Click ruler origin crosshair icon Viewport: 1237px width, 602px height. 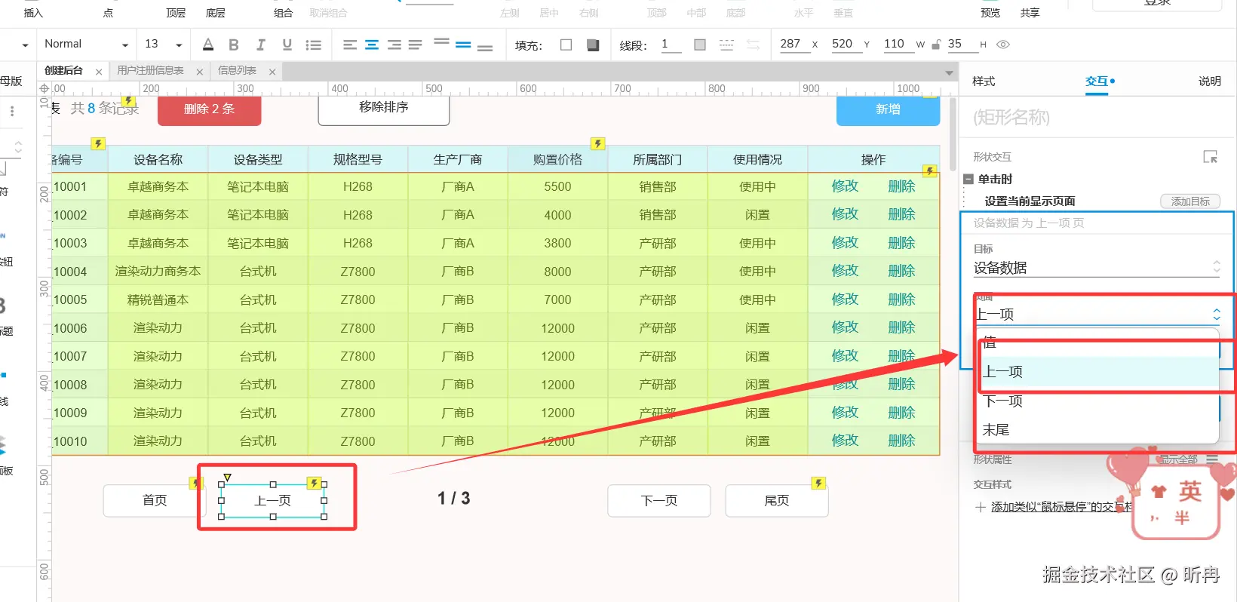(x=44, y=88)
